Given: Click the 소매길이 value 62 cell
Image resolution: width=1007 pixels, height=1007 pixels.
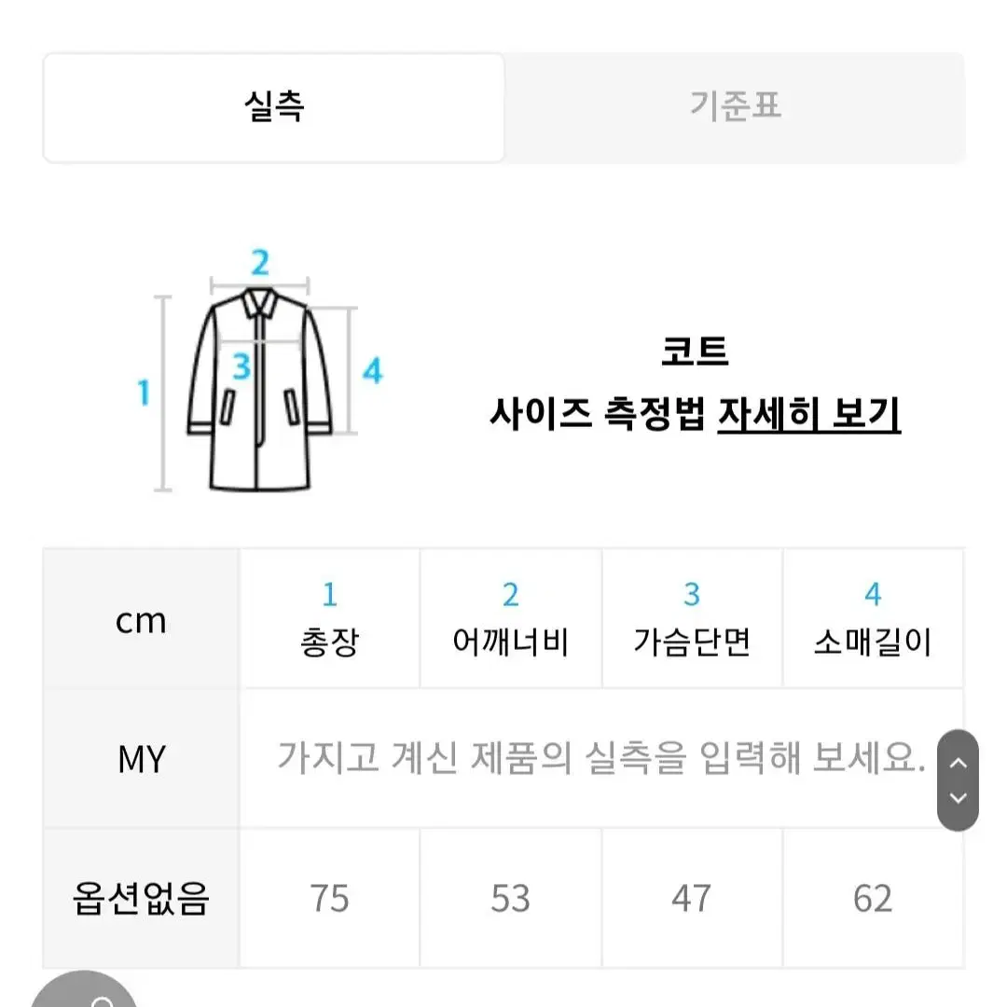Looking at the screenshot, I should pyautogui.click(x=873, y=898).
